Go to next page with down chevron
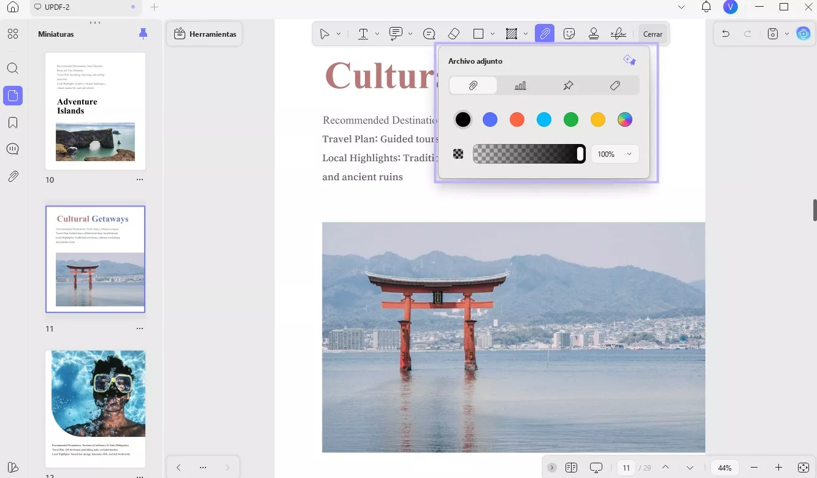The height and width of the screenshot is (478, 817). [x=690, y=468]
